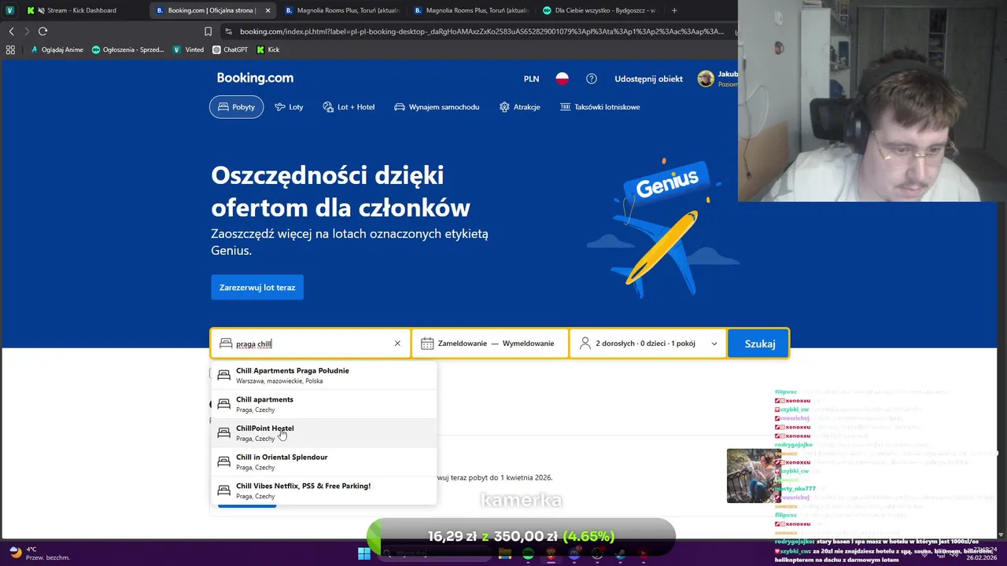Open the Zameldowanie — Wymeldowanie date picker
This screenshot has height=566, width=1007.
coord(489,344)
